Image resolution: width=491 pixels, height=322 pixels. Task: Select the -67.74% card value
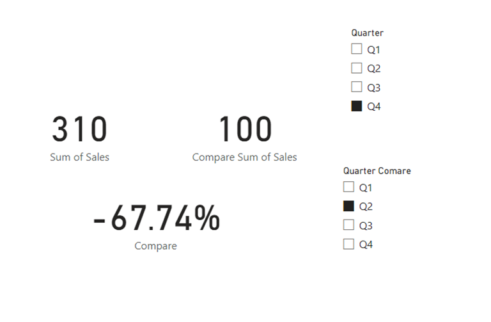coord(156,219)
